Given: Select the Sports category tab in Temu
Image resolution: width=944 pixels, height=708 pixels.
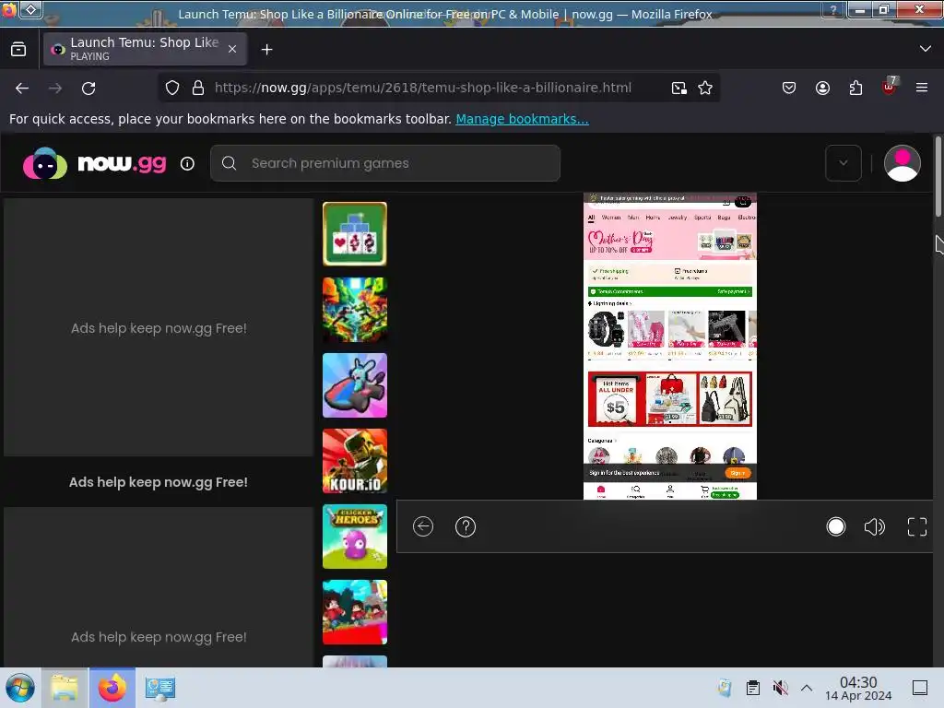Looking at the screenshot, I should coord(702,218).
